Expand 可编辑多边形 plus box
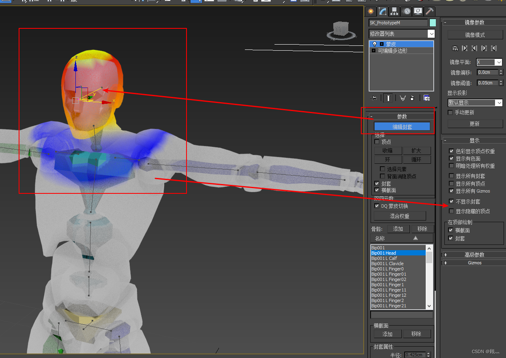The width and height of the screenshot is (506, 358). [x=374, y=51]
